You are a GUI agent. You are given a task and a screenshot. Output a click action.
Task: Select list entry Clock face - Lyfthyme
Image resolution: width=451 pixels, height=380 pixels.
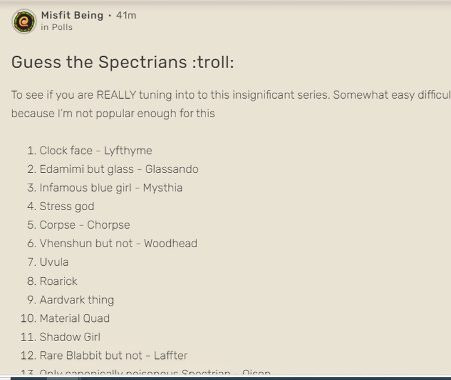click(x=96, y=150)
